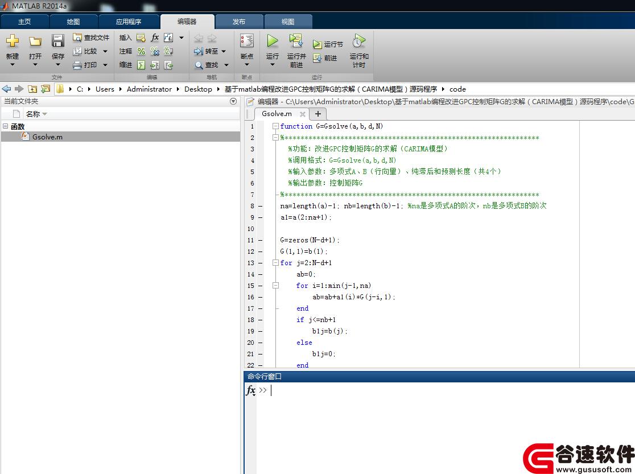Viewport: 635px width, 474px height.
Task: Collapse the inner for loop fold at line 15
Action: (x=275, y=285)
